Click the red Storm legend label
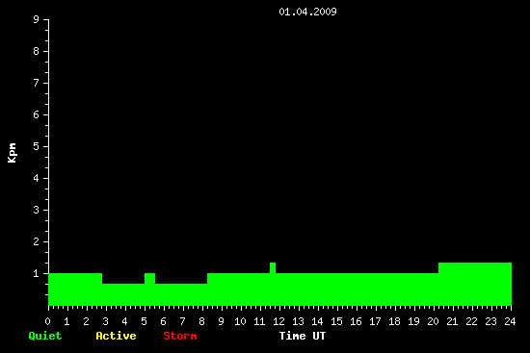This screenshot has height=353, width=530. (180, 336)
